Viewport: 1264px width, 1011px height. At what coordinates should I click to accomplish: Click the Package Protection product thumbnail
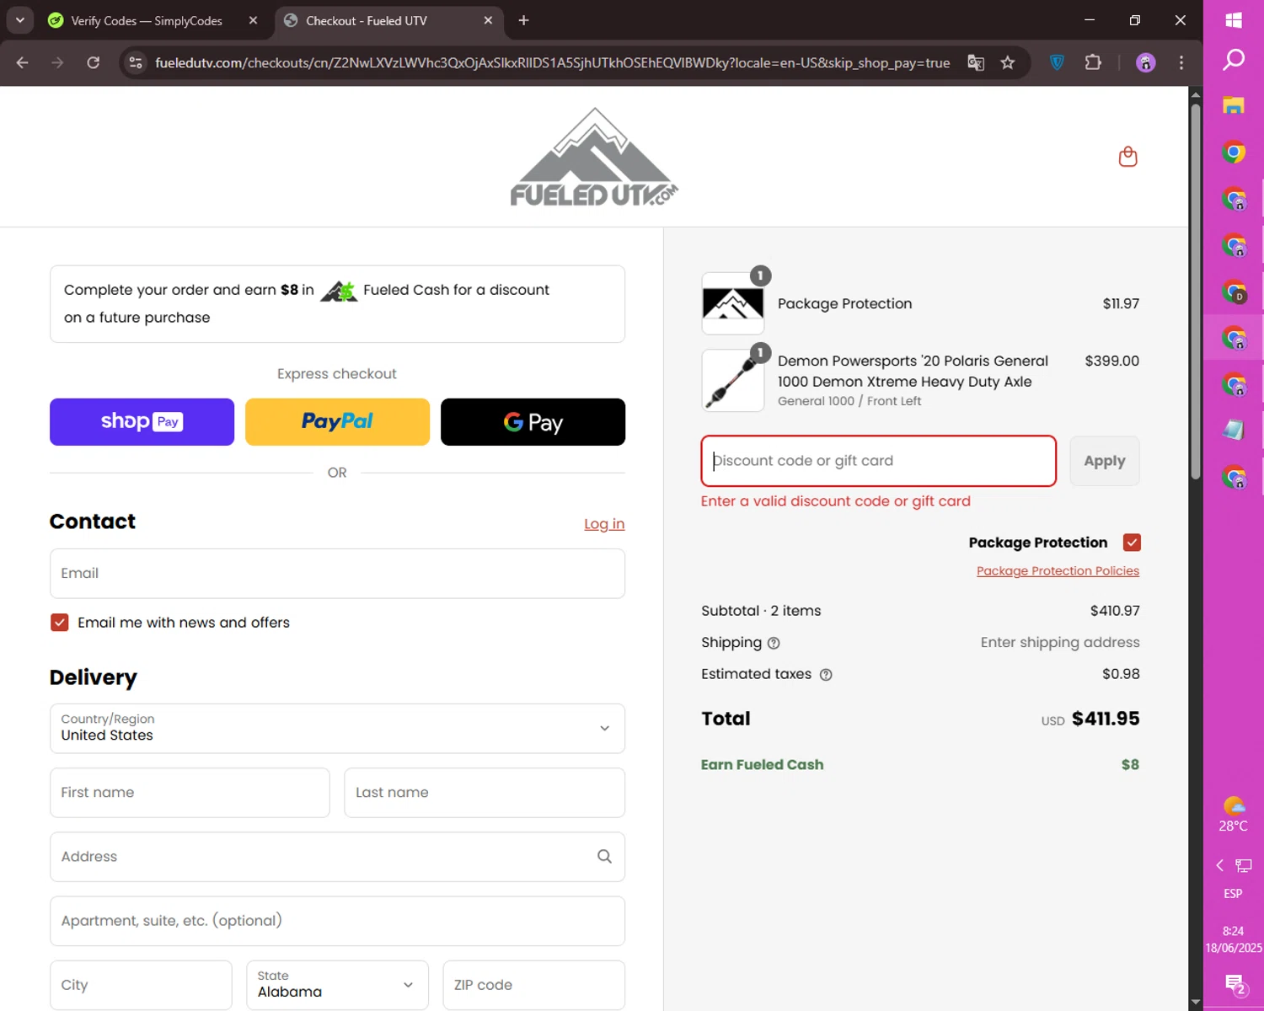point(733,303)
